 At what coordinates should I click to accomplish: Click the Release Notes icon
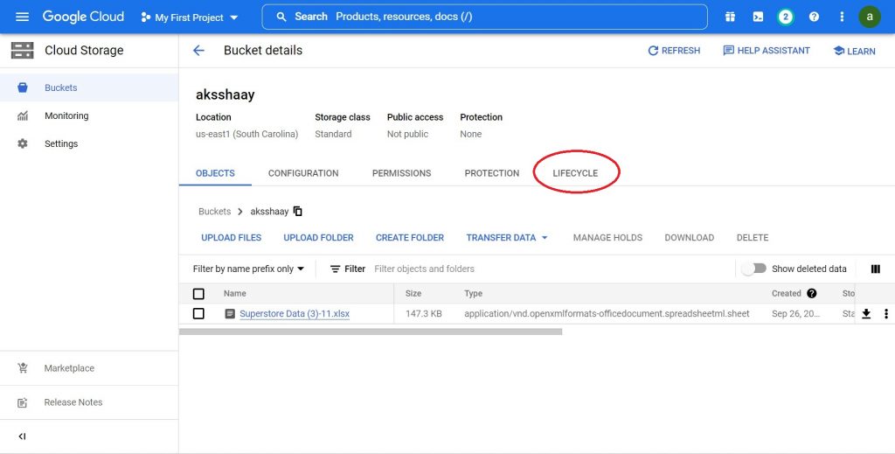[x=22, y=402]
